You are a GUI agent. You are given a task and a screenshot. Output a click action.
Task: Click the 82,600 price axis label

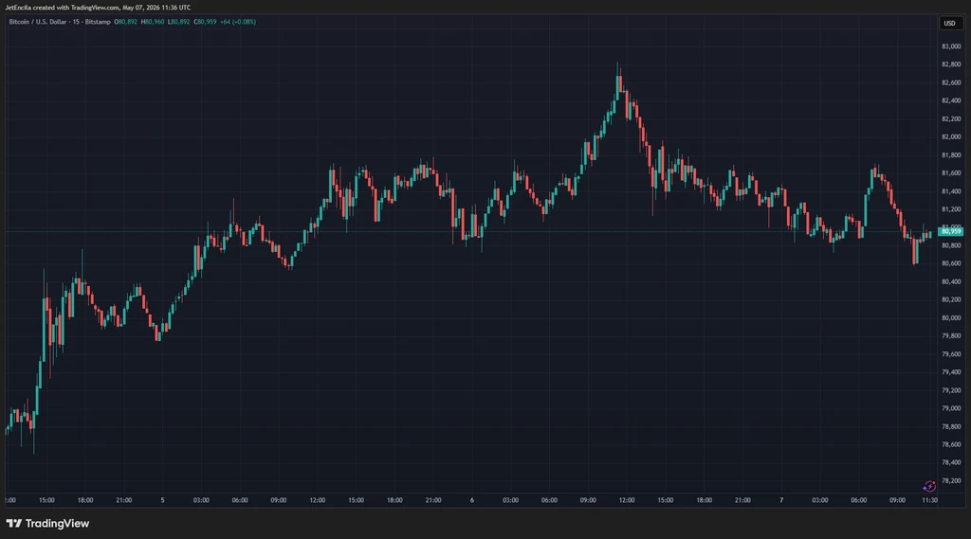coord(951,82)
